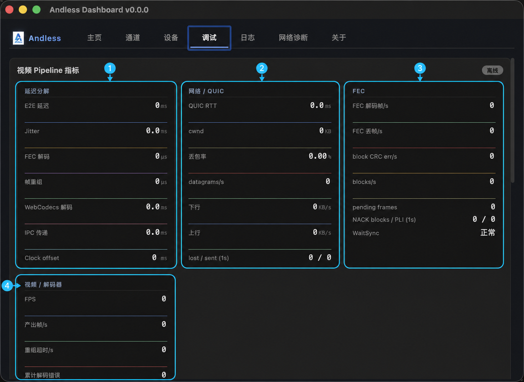524x382 pixels.
Task: Click the 正常 WaitSync status value
Action: pyautogui.click(x=488, y=233)
